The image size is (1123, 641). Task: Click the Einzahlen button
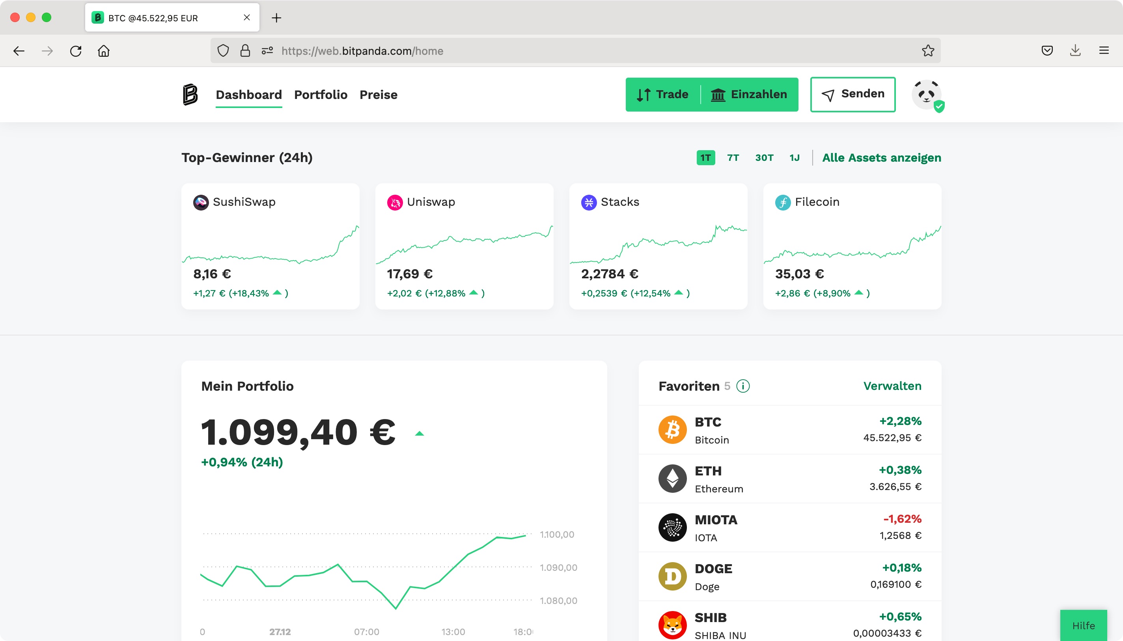coord(749,95)
